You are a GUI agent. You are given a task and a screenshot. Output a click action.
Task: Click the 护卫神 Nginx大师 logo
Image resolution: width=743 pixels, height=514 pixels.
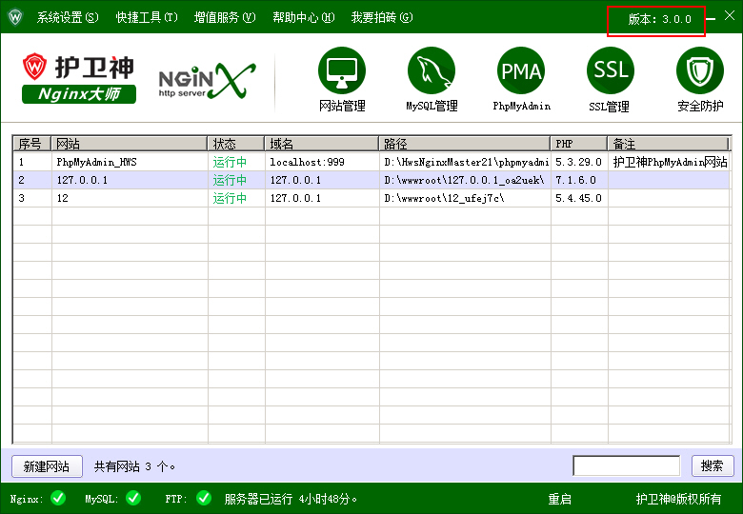point(78,78)
